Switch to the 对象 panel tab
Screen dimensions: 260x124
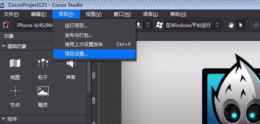[x=9, y=36]
